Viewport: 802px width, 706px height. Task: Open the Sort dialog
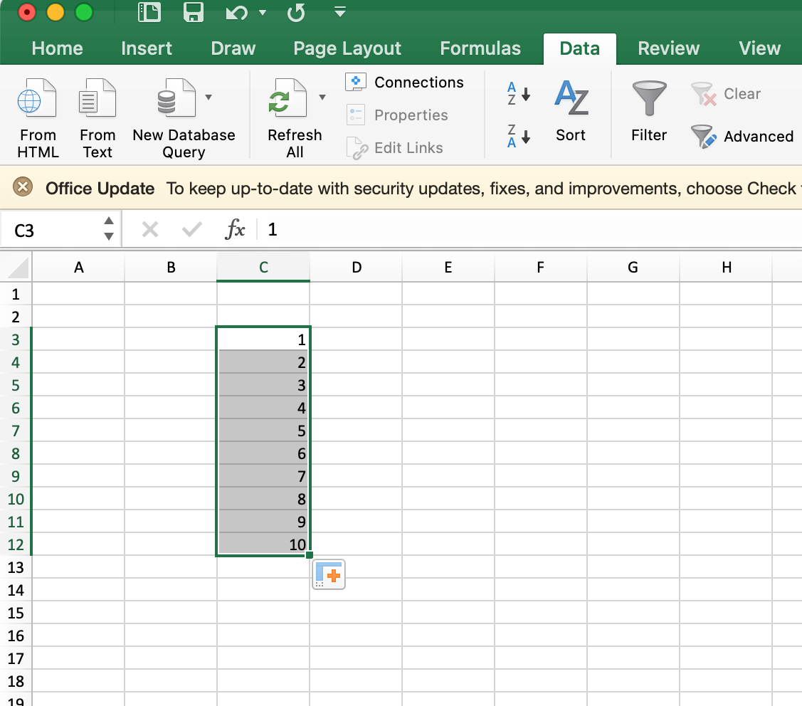pyautogui.click(x=571, y=111)
